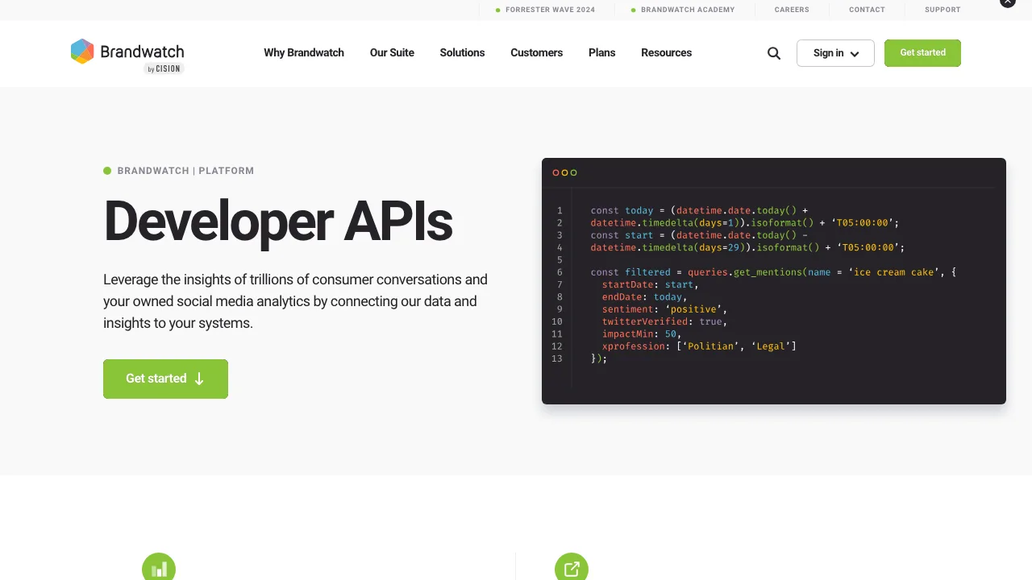Screen dimensions: 1032x580
Task: Open the Our Suite menu
Action: (x=392, y=53)
